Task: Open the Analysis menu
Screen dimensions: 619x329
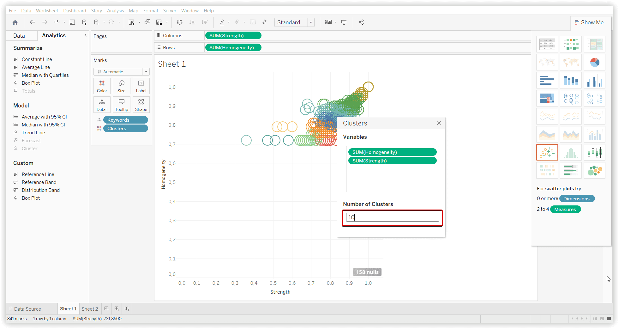Action: point(115,11)
